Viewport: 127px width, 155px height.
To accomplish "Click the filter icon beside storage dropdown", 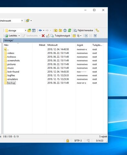I will [x=34, y=30].
